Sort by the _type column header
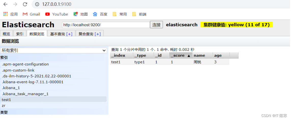Viewport: 291px width, 120px height. click(143, 56)
